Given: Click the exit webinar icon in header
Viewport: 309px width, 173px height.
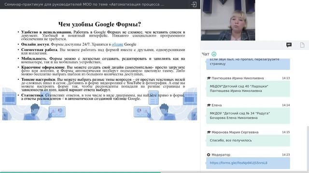Looking at the screenshot, I should (194, 4).
